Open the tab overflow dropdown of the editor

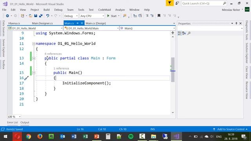[x=174, y=23]
